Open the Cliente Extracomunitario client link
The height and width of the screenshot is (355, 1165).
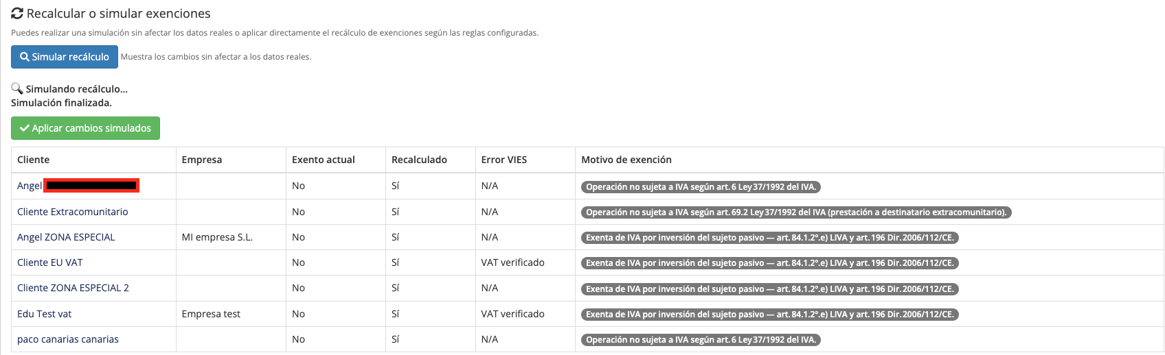(x=73, y=212)
